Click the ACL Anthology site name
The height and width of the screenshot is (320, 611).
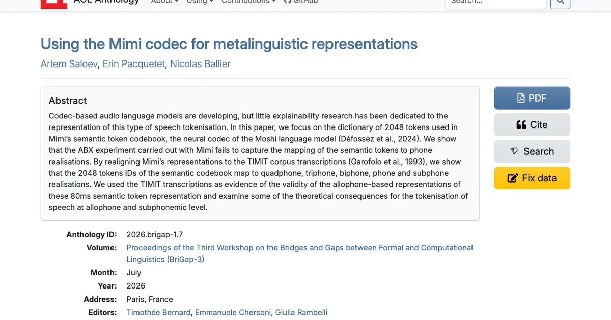(x=106, y=2)
